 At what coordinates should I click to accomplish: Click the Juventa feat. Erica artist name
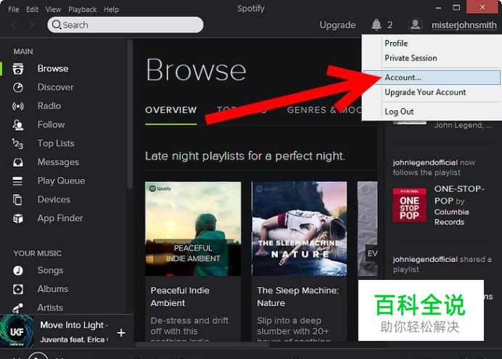(x=73, y=339)
